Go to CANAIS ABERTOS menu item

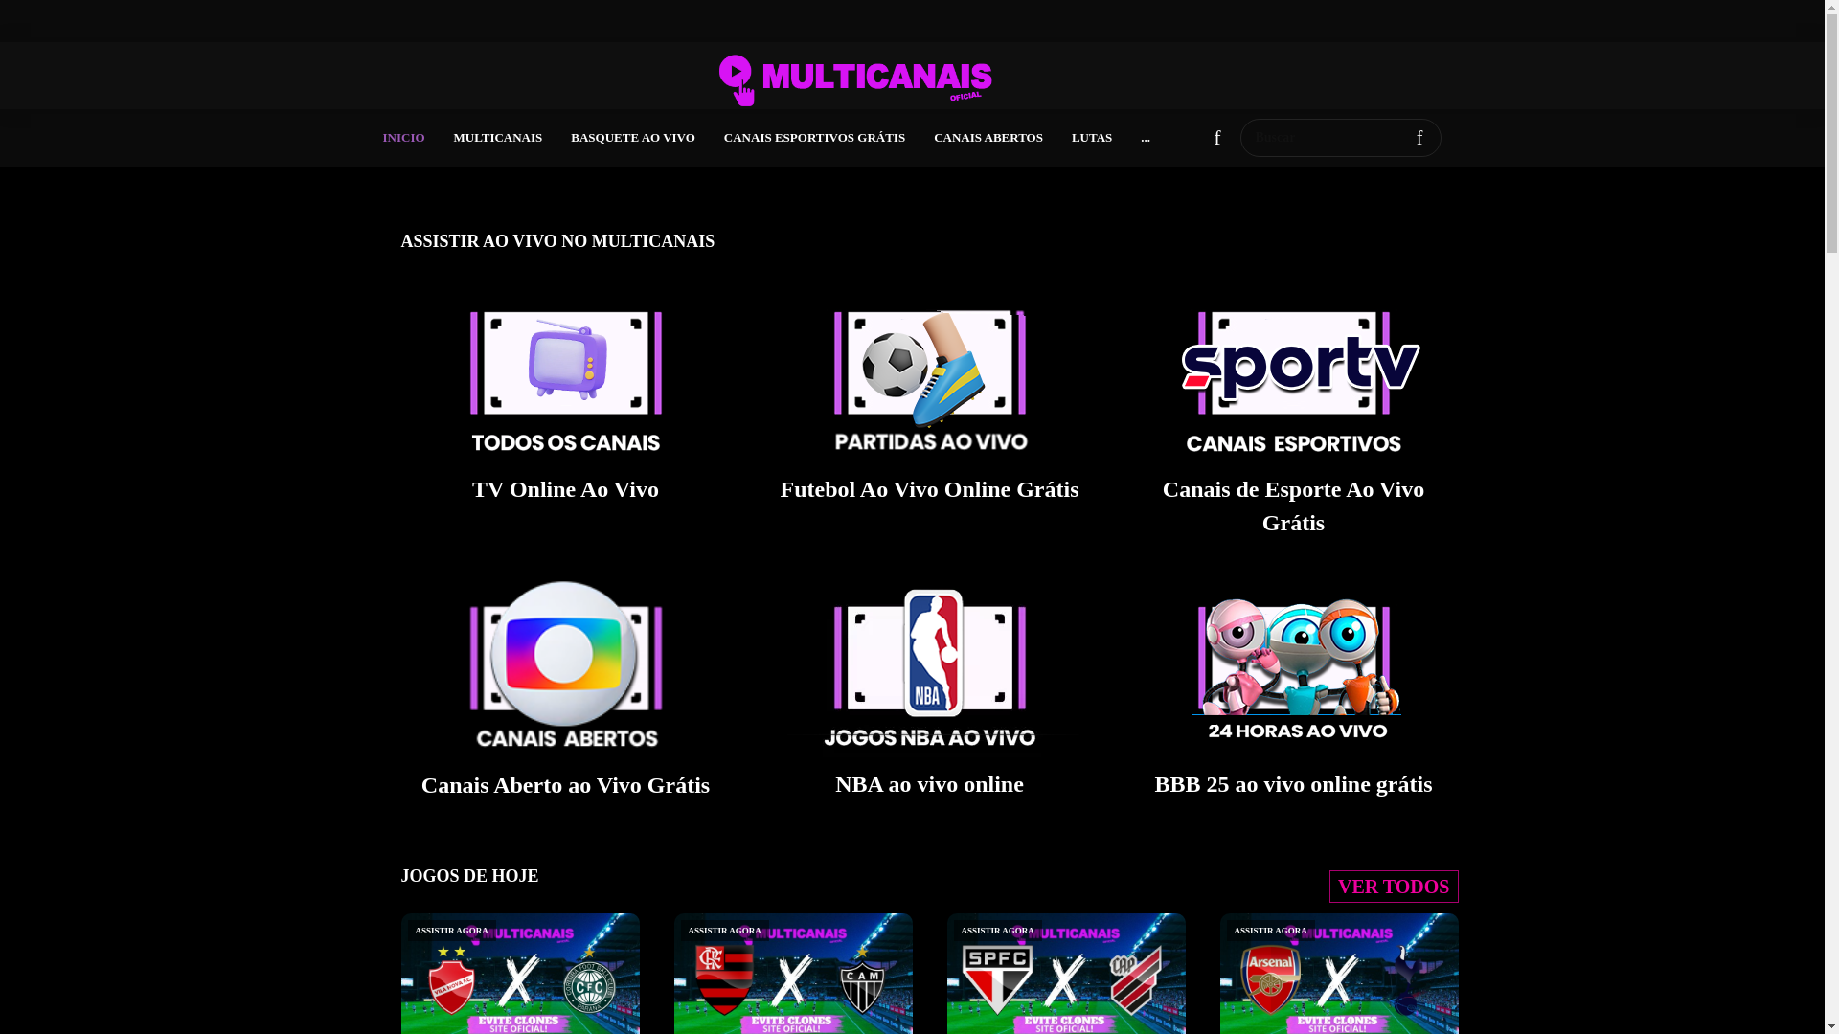[x=988, y=138]
